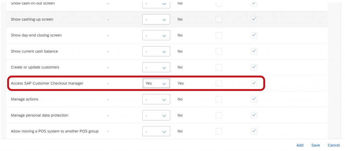This screenshot has width=345, height=151.
Task: Toggle checked box in Access SAP Customer Checkout manager row
Action: 254,83
